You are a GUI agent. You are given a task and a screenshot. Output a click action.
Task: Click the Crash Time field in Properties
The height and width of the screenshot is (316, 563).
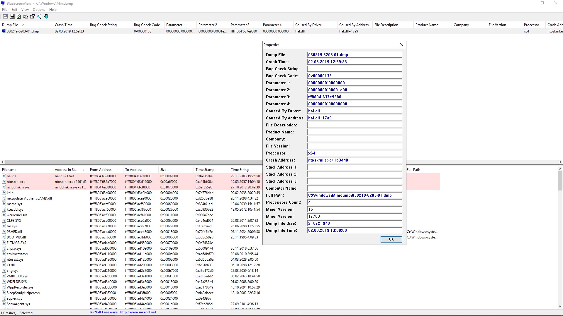coord(355,62)
